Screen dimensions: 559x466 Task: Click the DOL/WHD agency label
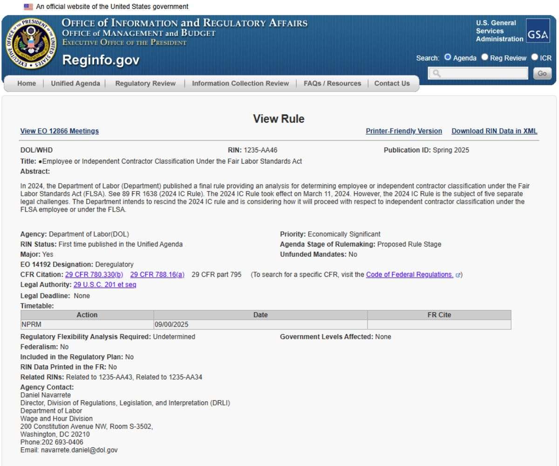pyautogui.click(x=37, y=151)
